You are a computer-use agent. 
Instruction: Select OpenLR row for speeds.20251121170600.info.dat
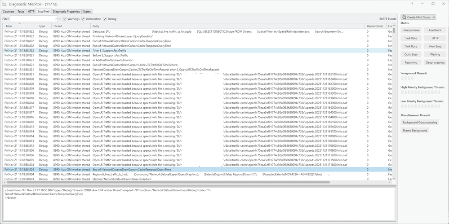197,145
